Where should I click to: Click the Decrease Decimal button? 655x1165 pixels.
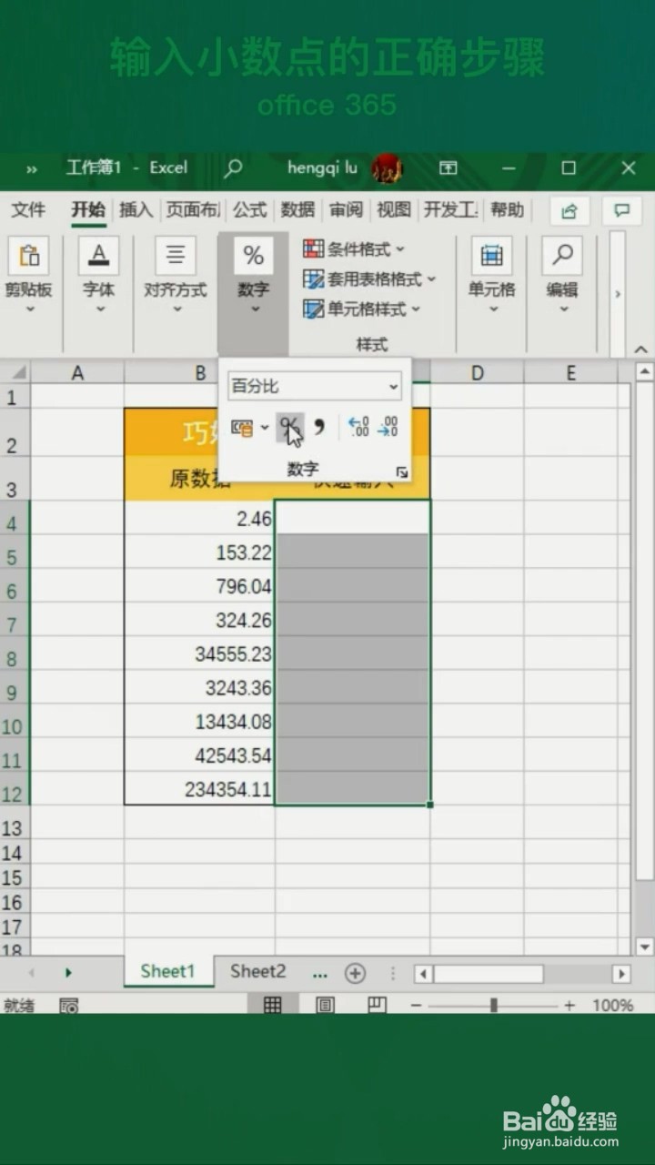tap(388, 427)
